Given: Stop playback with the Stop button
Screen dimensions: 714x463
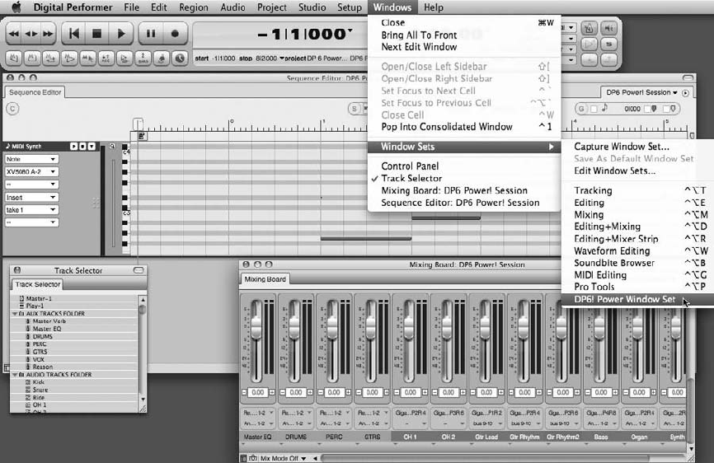Looking at the screenshot, I should click(x=96, y=33).
